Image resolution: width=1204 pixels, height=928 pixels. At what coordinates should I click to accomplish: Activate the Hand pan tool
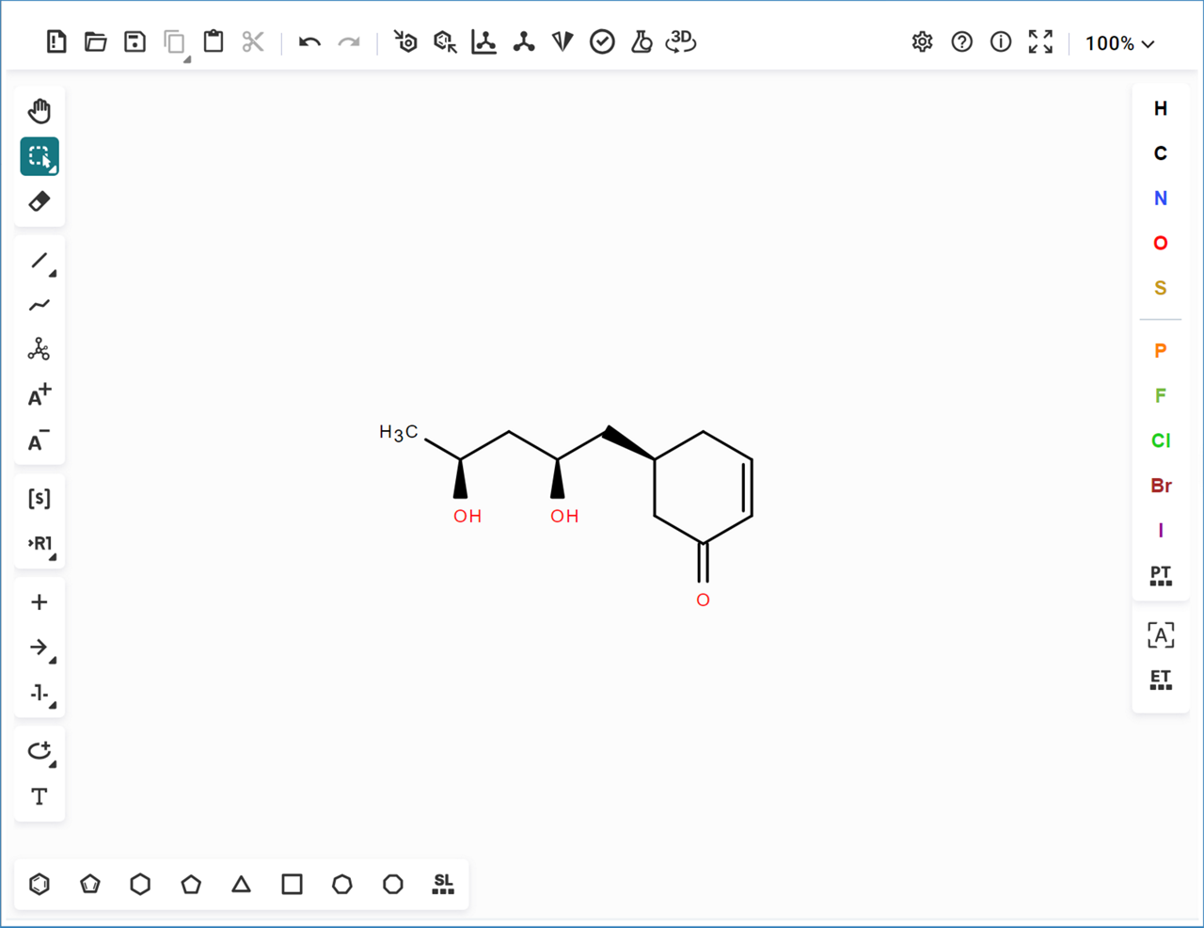tap(40, 111)
